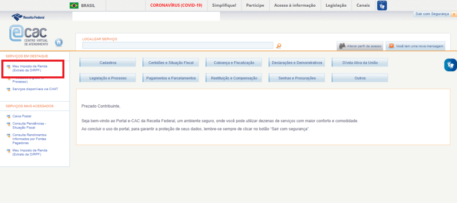The width and height of the screenshot is (457, 203).
Task: Open CORONAVÍRUS (COVID-19) link
Action: coord(176,5)
